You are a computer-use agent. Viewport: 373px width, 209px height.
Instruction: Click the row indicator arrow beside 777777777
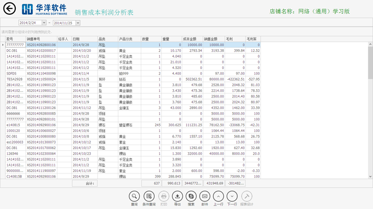point(3,45)
